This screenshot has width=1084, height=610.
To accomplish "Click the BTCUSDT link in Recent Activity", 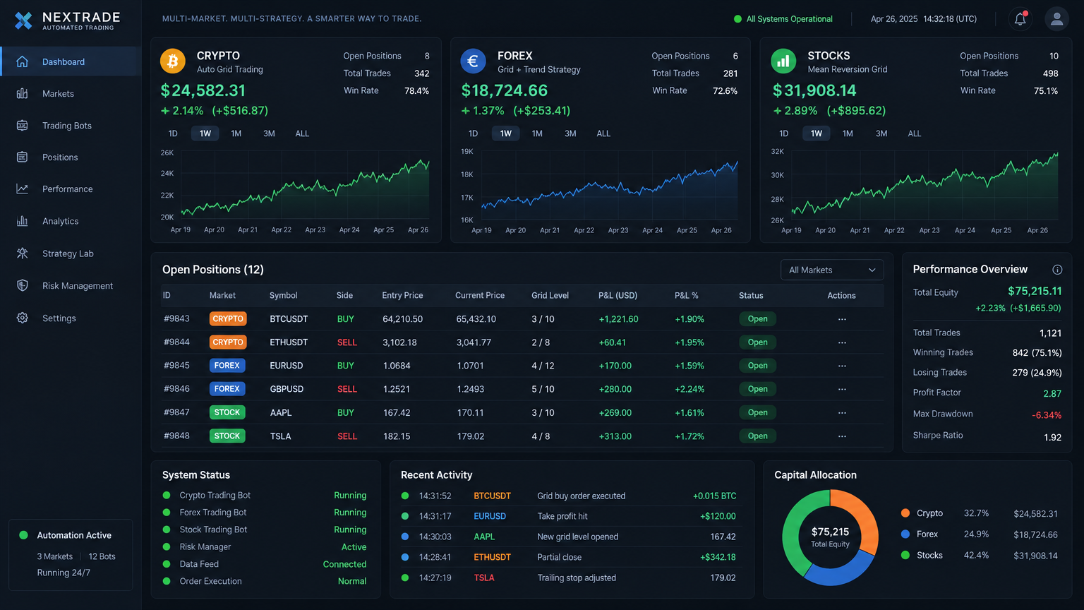I will (492, 496).
